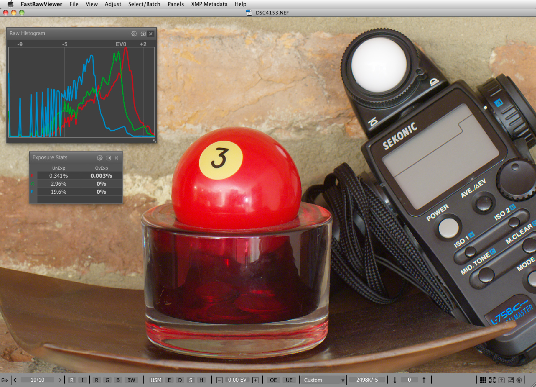The image size is (536, 387).
Task: Dock the Exposure Stats panel
Action: coord(109,158)
